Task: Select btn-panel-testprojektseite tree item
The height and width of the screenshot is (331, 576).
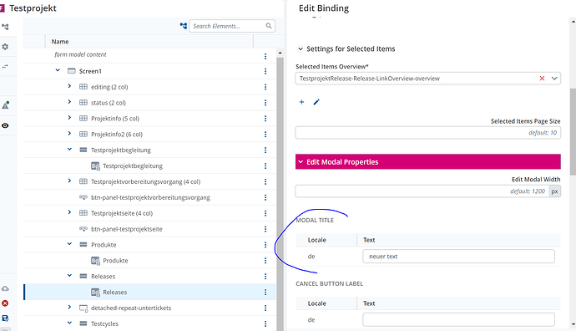Action: (126, 229)
